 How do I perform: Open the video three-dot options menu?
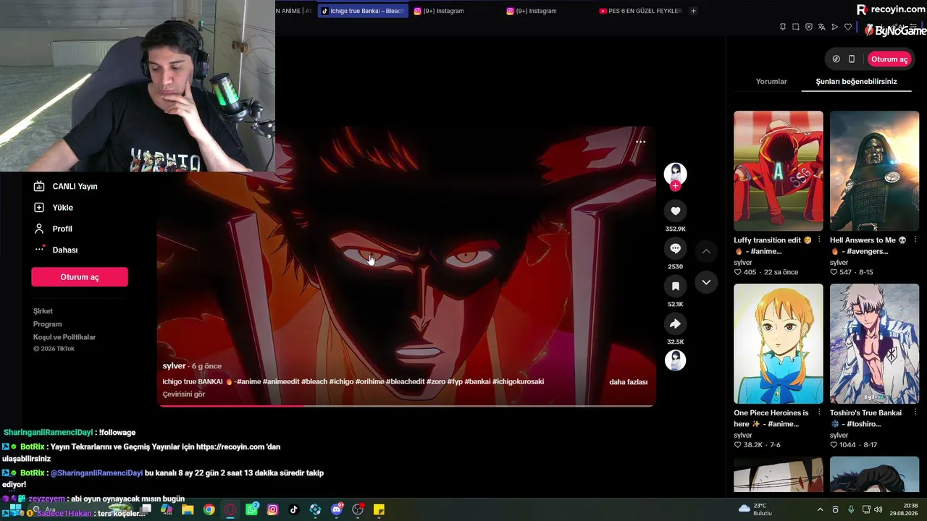coord(640,142)
